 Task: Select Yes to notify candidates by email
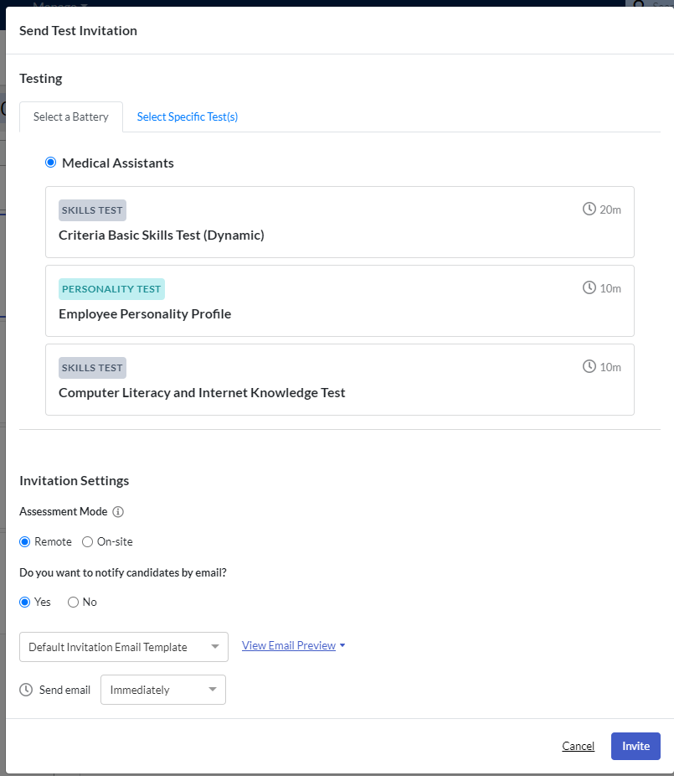pos(25,603)
